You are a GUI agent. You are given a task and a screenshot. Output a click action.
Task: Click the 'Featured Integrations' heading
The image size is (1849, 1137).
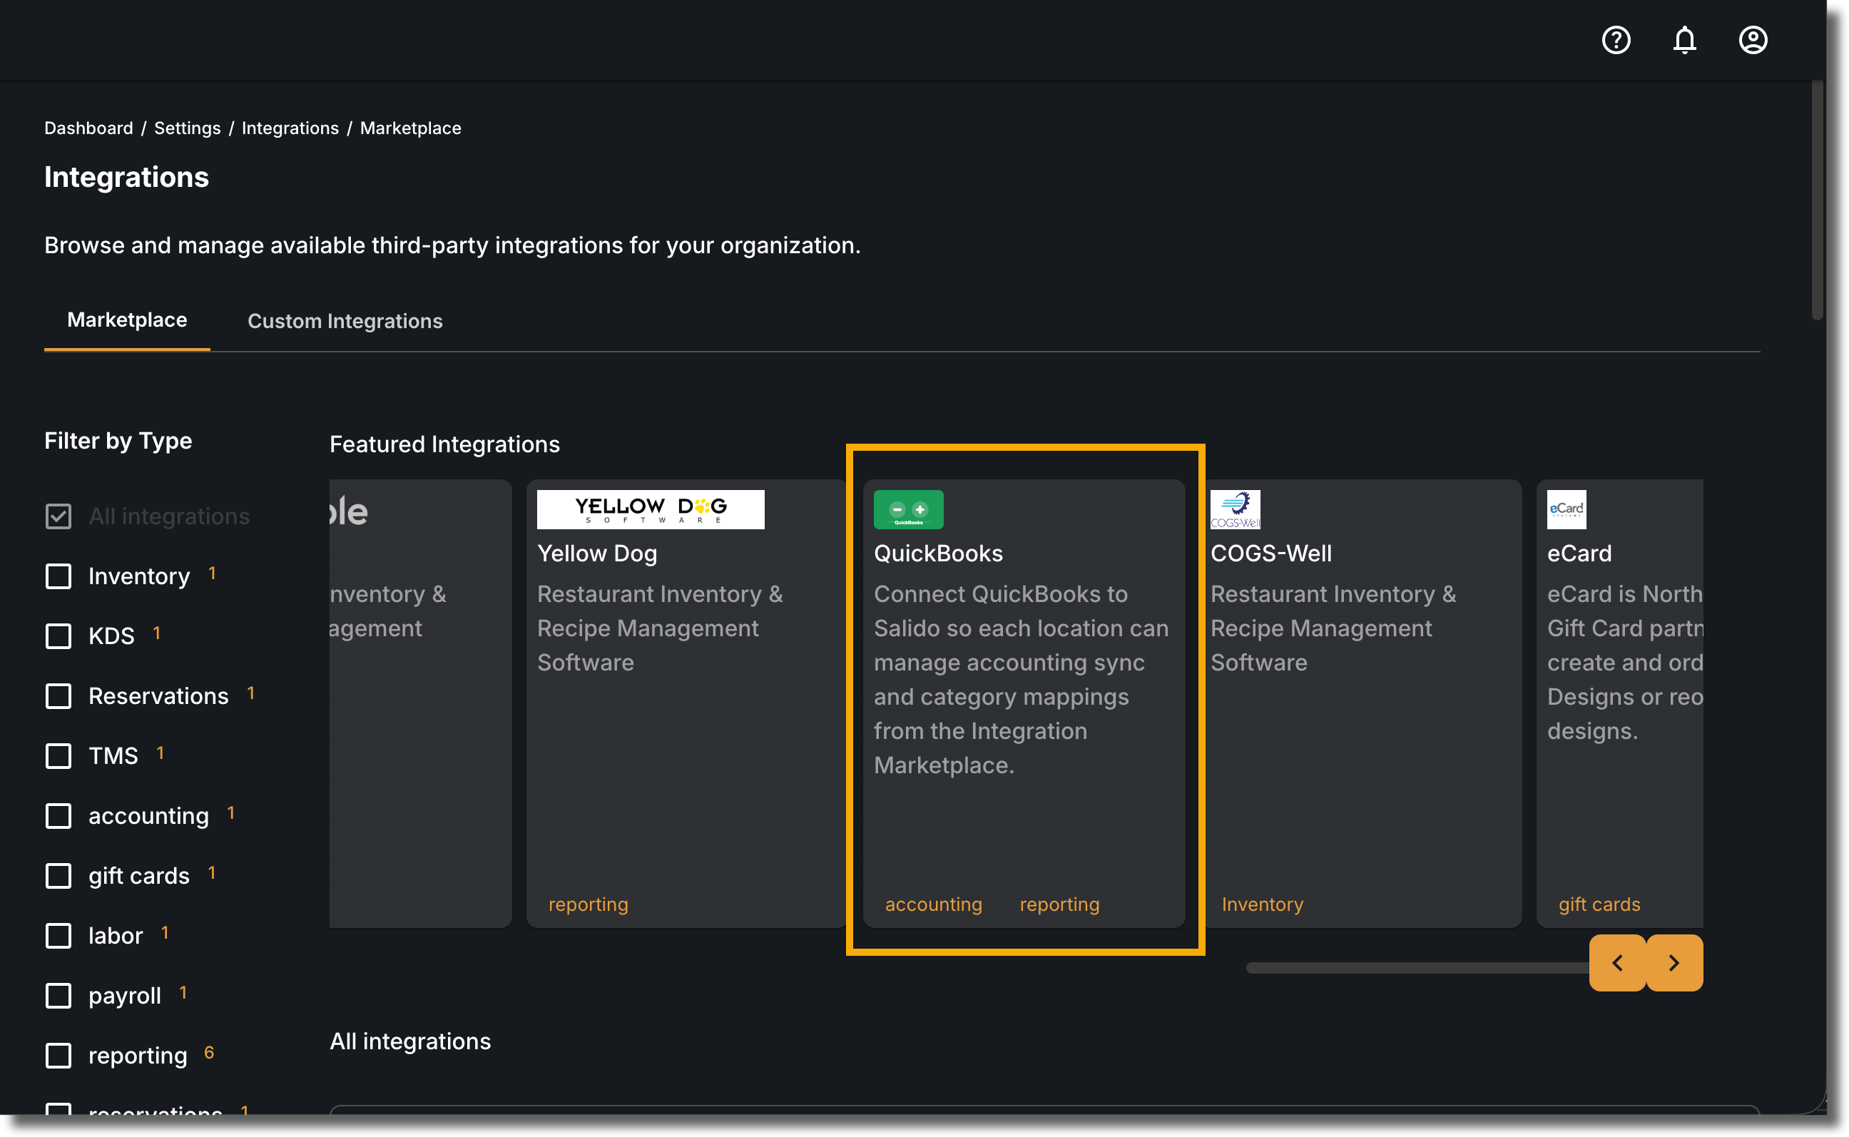pyautogui.click(x=444, y=444)
